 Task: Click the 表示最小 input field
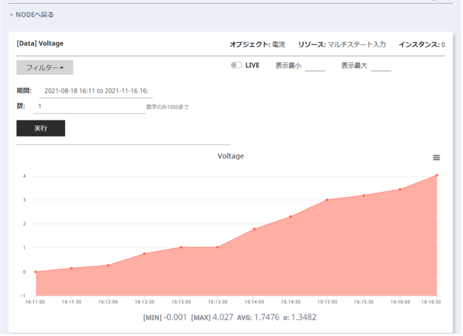point(315,66)
